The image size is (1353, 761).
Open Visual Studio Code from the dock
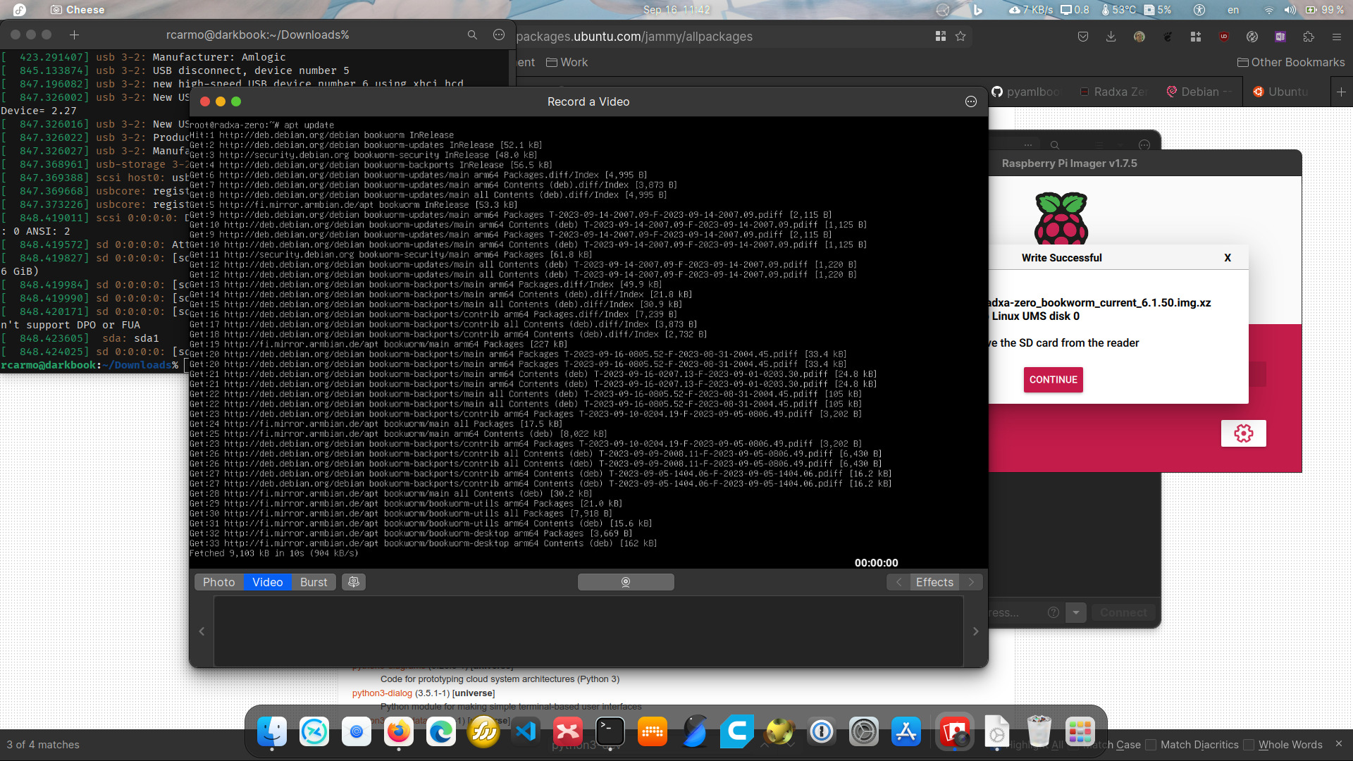point(526,732)
